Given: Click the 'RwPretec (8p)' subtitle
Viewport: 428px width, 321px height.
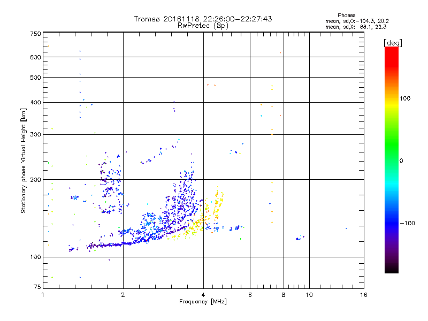Looking at the screenshot, I should pyautogui.click(x=203, y=26).
